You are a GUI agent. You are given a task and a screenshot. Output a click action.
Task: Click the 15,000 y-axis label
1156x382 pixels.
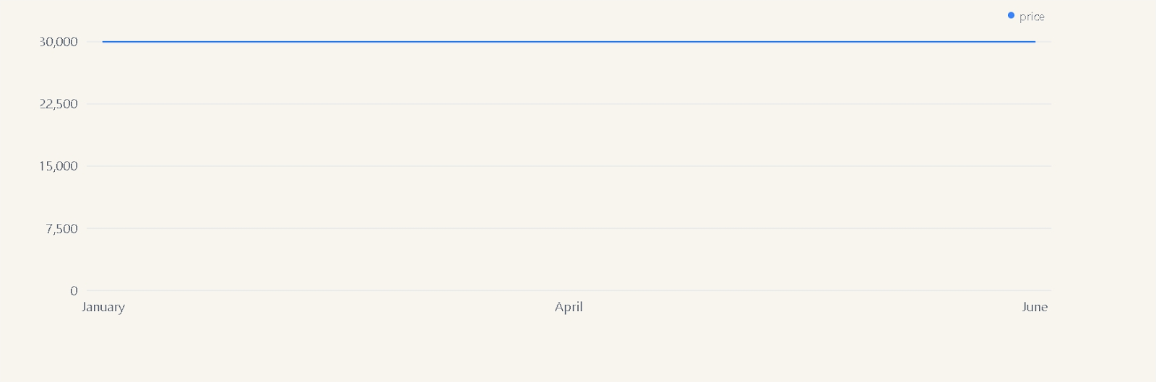(x=59, y=166)
